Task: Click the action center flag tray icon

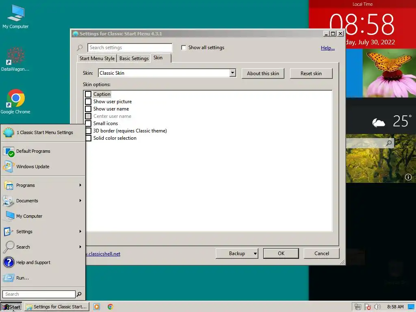Action: coord(367,307)
